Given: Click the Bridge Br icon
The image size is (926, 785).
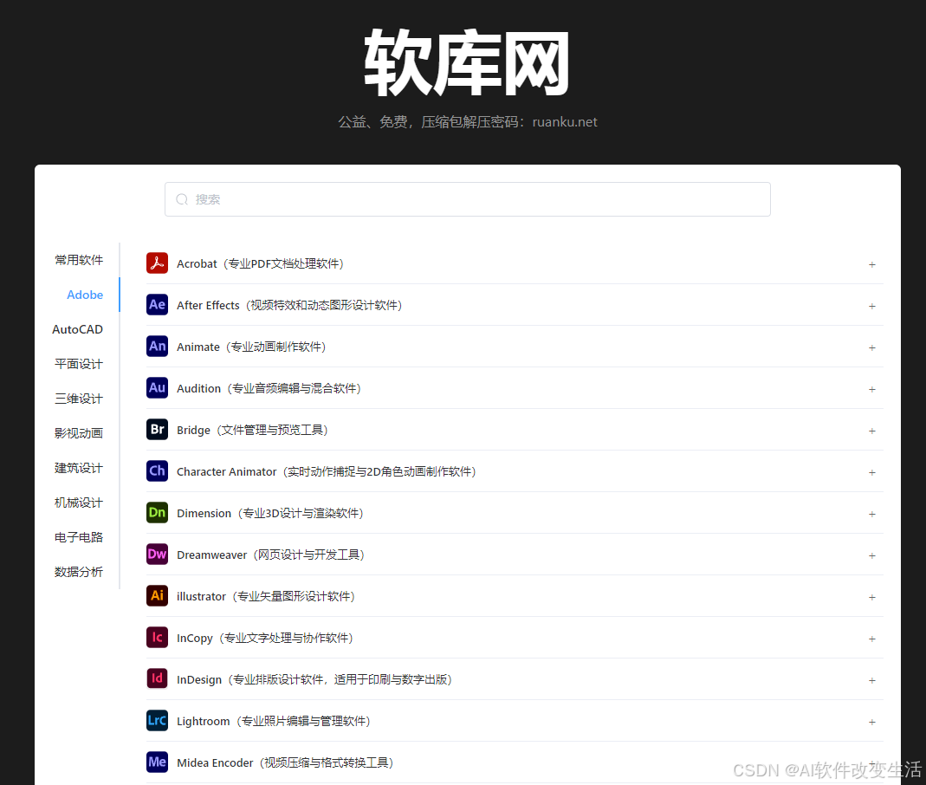Looking at the screenshot, I should (x=157, y=430).
